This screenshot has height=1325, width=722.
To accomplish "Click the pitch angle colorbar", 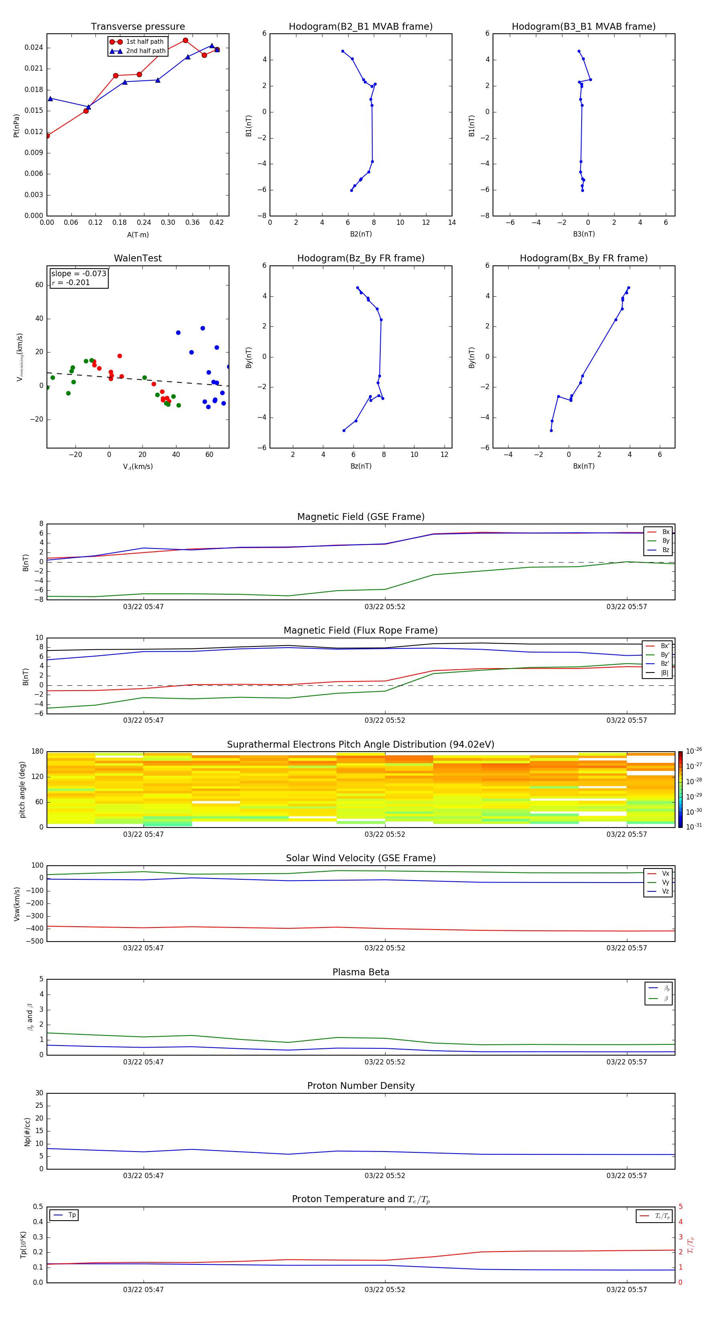I will point(680,789).
